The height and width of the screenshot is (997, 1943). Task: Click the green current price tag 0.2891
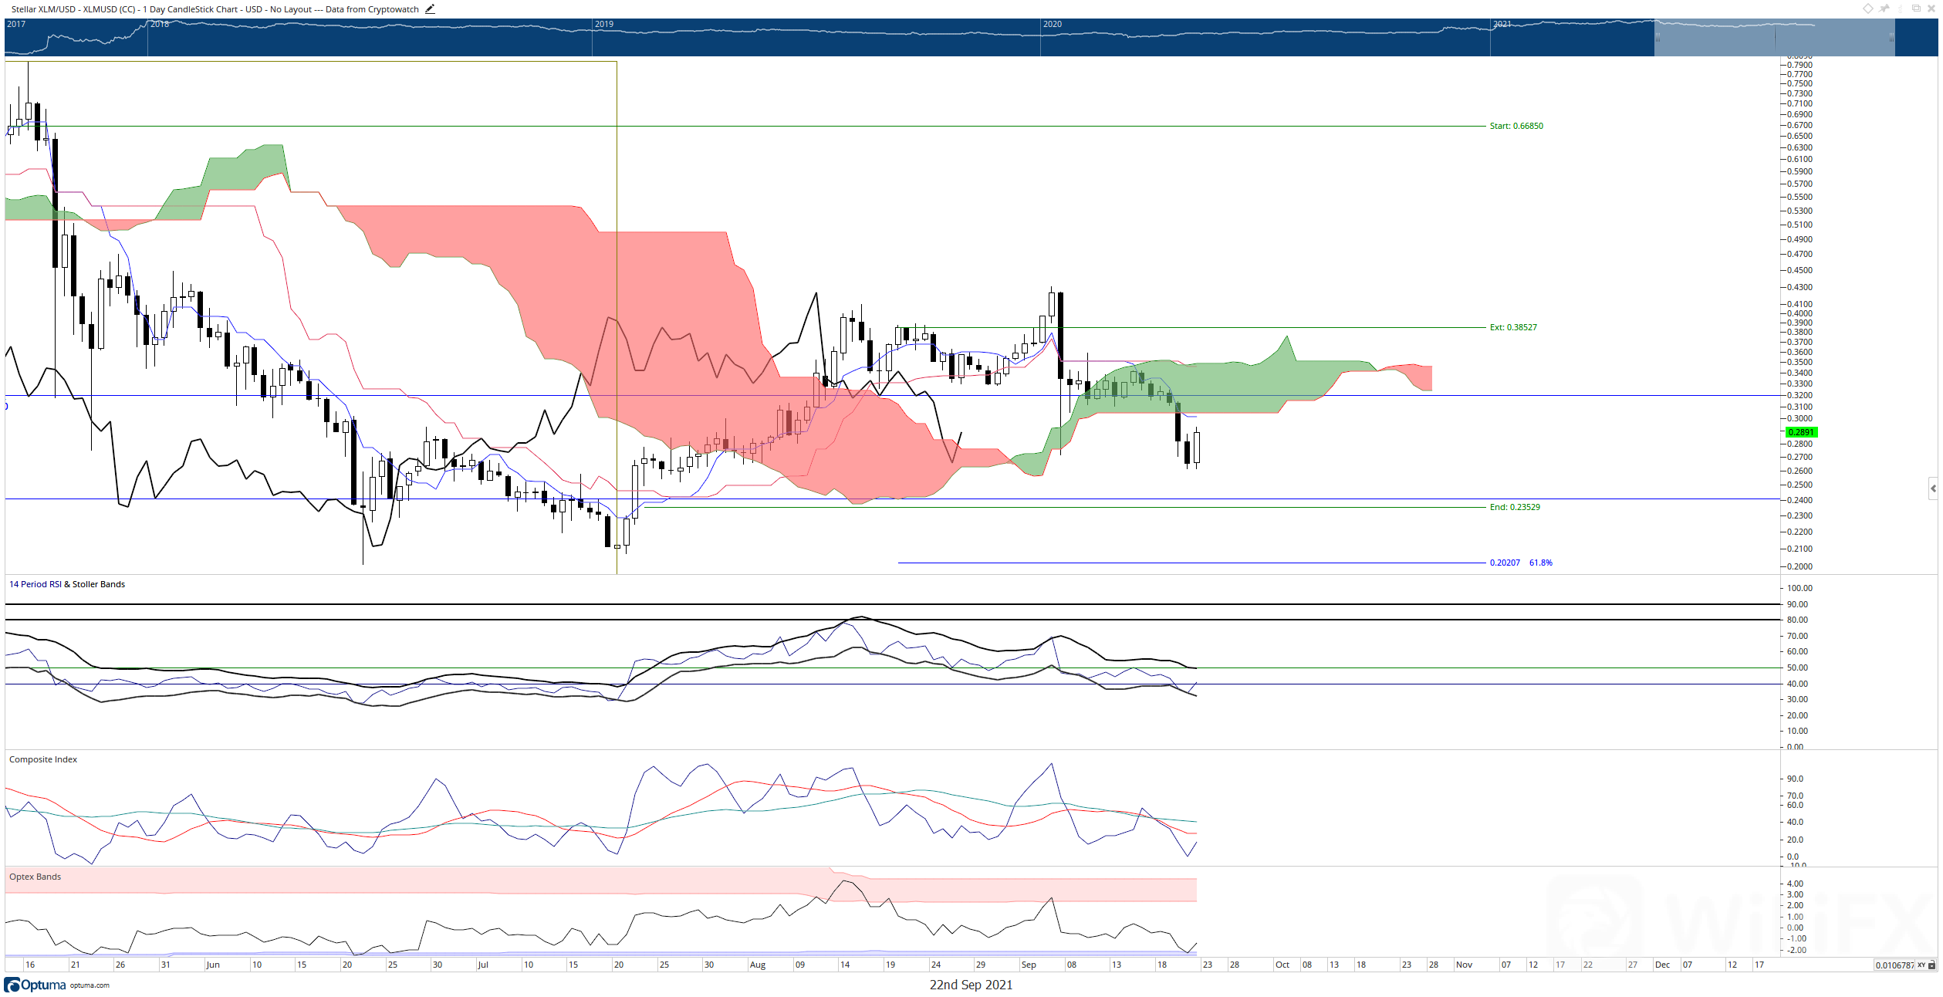(x=1802, y=432)
